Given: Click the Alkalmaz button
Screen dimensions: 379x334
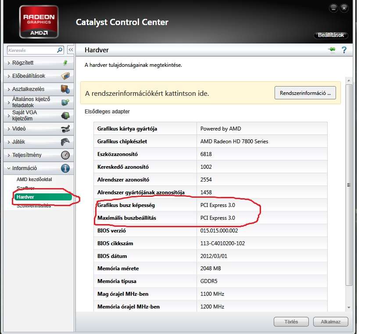Looking at the screenshot, I should tap(330, 322).
